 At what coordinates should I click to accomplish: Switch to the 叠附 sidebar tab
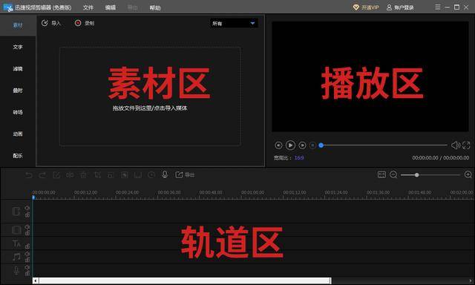(18, 91)
